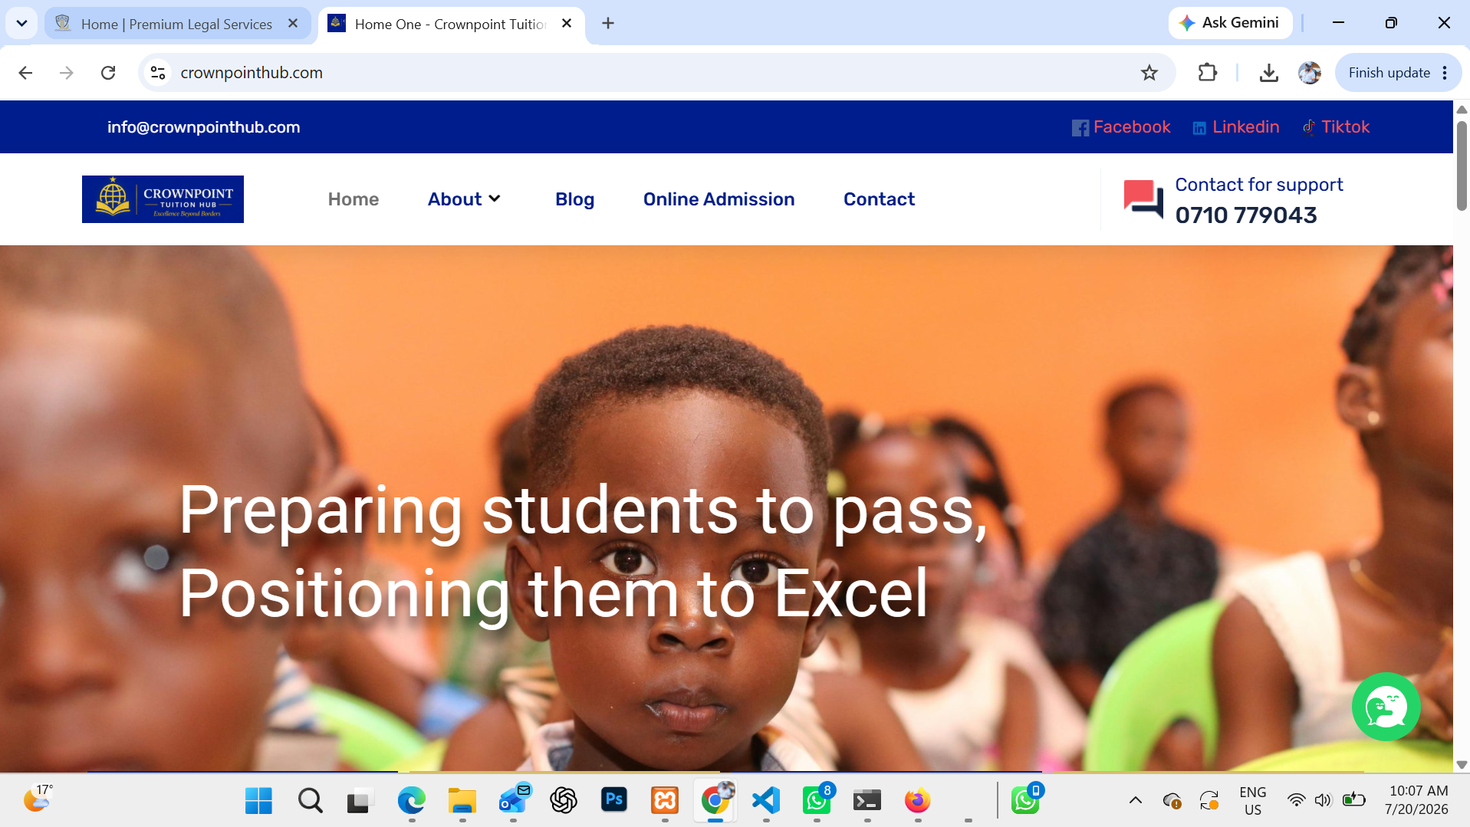The image size is (1470, 827).
Task: Click Ask Gemini button
Action: tap(1230, 23)
